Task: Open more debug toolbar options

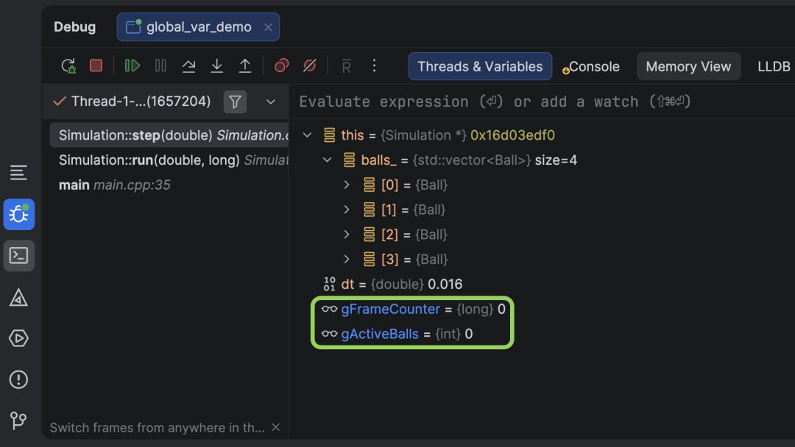Action: (x=374, y=66)
